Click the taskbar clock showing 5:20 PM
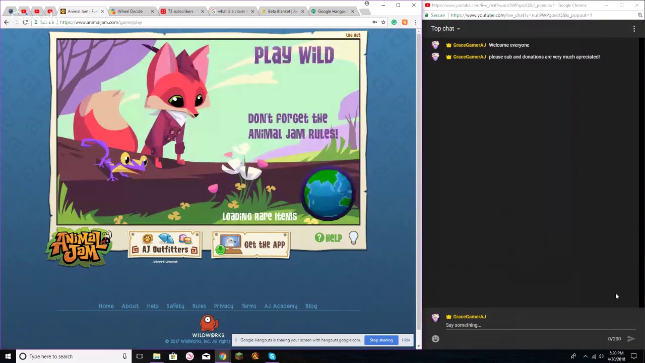 (616, 356)
